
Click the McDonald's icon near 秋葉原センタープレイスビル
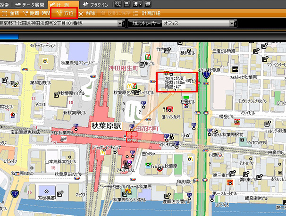click(x=130, y=86)
